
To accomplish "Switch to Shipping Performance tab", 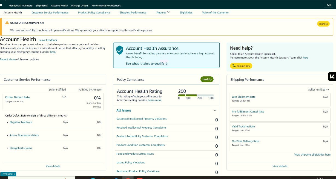I will pos(133,13).
